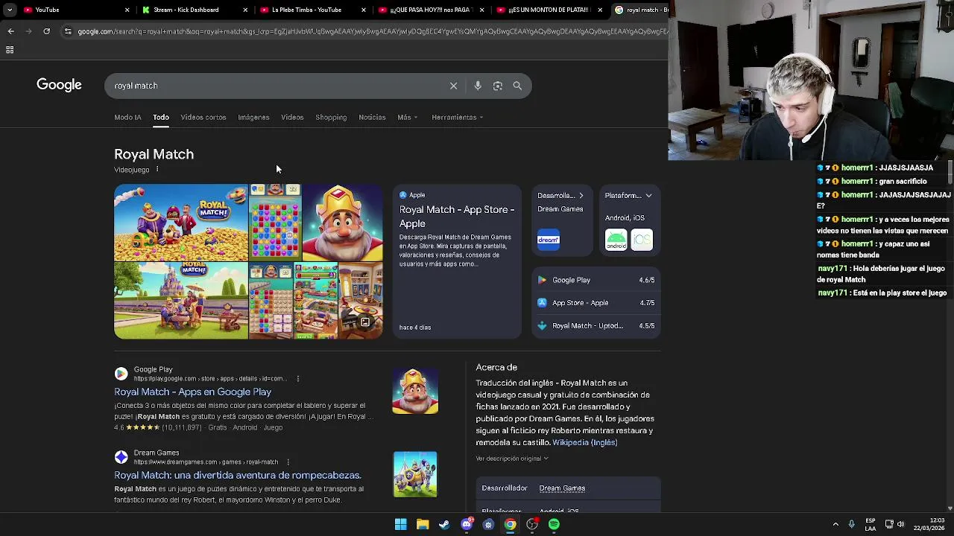The height and width of the screenshot is (536, 954).
Task: Open site information icon in address bar
Action: pyautogui.click(x=68, y=31)
